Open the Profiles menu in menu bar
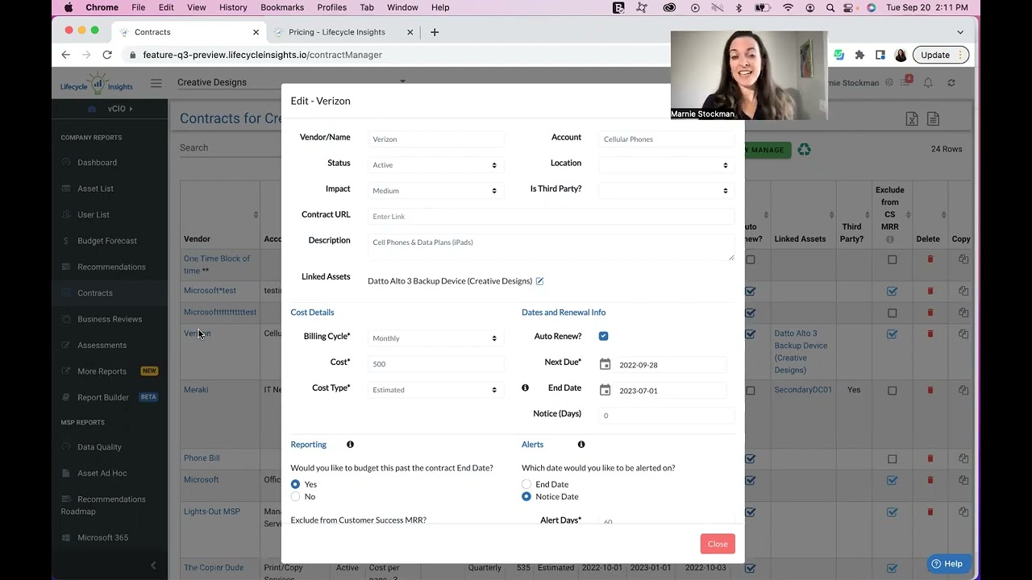 coord(331,7)
